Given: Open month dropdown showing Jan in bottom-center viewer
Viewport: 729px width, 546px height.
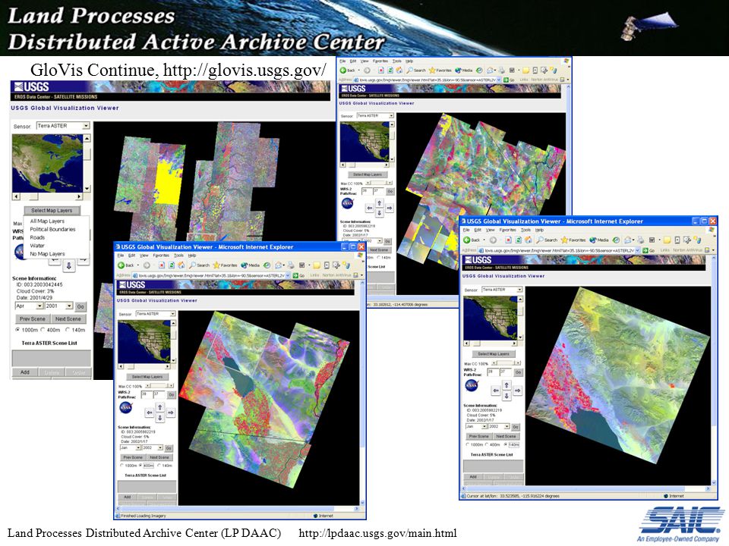Looking at the screenshot, I should point(131,448).
